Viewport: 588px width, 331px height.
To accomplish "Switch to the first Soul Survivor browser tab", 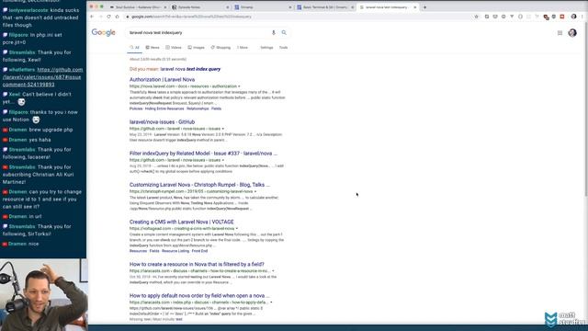I will point(138,7).
